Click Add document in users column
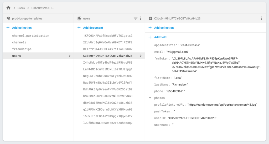The image size is (269, 144). pyautogui.click(x=93, y=28)
